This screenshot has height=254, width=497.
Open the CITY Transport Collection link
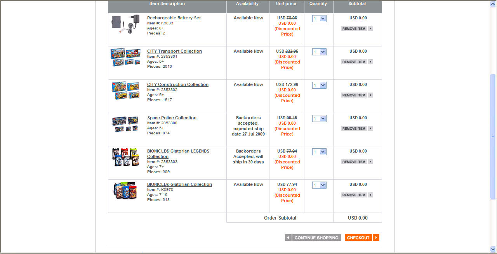(174, 51)
